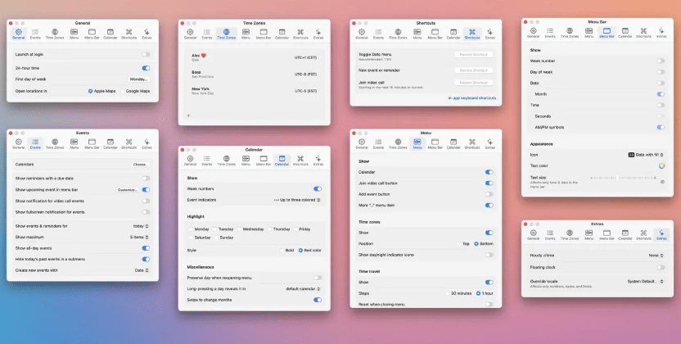Click the Choose… button next to Calendars
The width and height of the screenshot is (681, 344).
[x=140, y=164]
